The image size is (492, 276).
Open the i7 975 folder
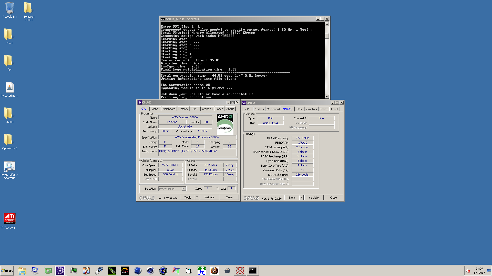click(x=9, y=36)
